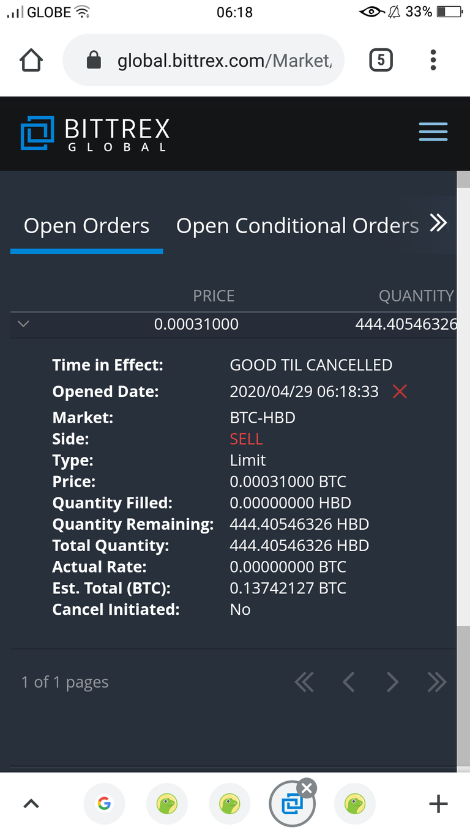The image size is (470, 835).
Task: Go to the first page of orders
Action: point(304,682)
